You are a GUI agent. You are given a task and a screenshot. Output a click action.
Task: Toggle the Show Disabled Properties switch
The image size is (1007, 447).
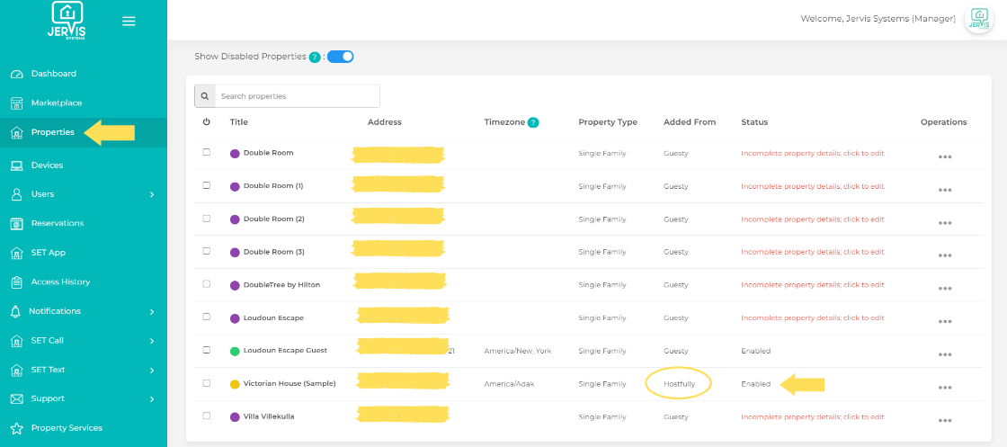[341, 57]
